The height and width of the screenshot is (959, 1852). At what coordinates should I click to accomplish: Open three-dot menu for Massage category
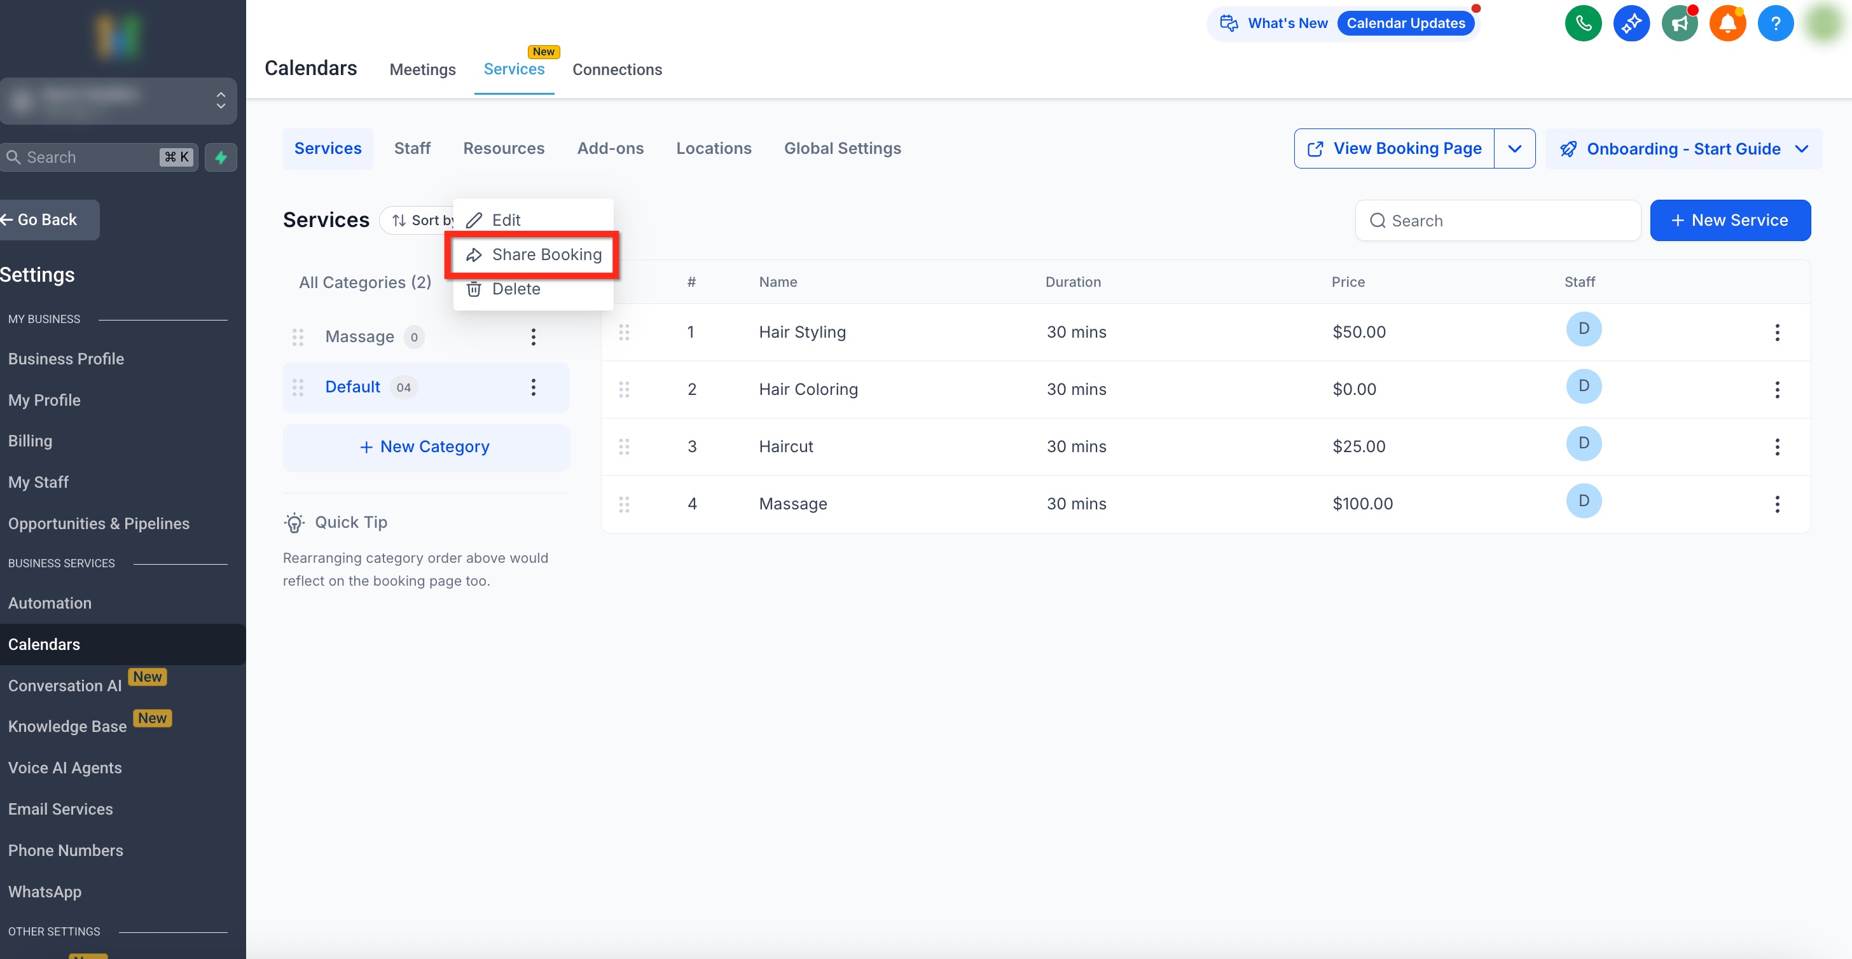pyautogui.click(x=533, y=337)
